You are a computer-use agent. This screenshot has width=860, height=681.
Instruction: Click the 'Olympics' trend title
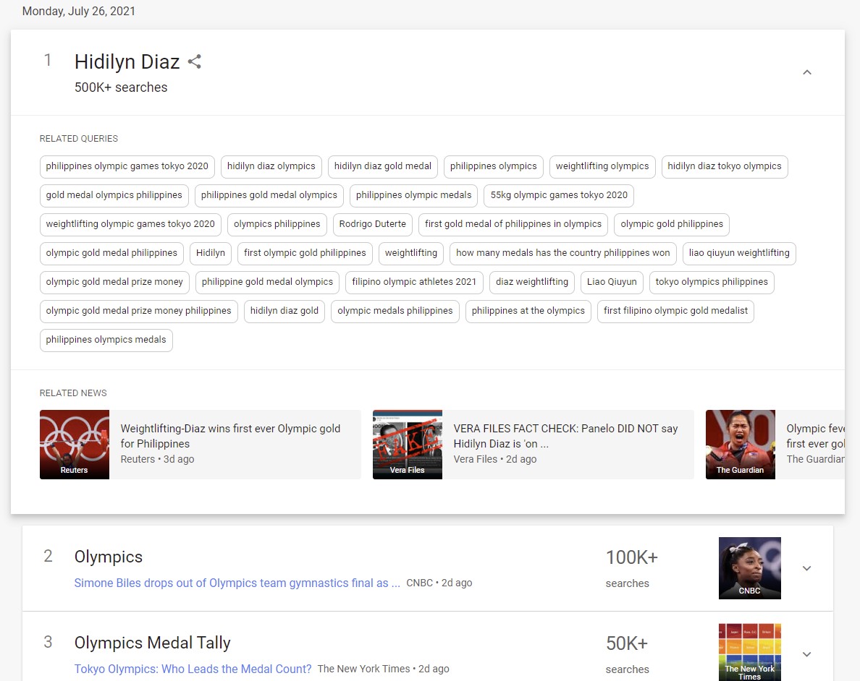click(109, 557)
